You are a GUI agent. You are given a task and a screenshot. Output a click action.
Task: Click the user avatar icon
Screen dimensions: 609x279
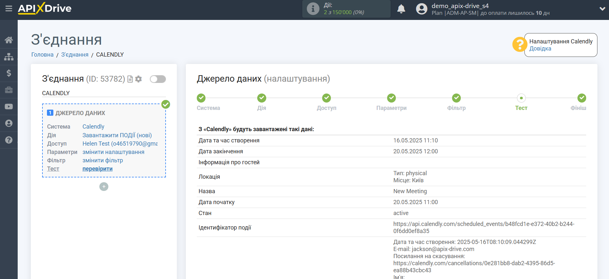click(422, 9)
